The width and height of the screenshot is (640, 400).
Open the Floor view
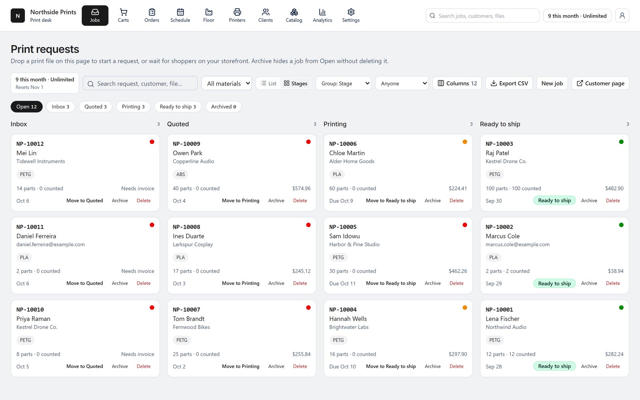[x=208, y=16]
